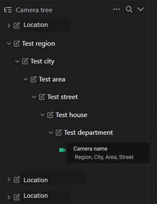Edit the Test region entry
Viewport: 157px width, 204px height.
[x=17, y=44]
